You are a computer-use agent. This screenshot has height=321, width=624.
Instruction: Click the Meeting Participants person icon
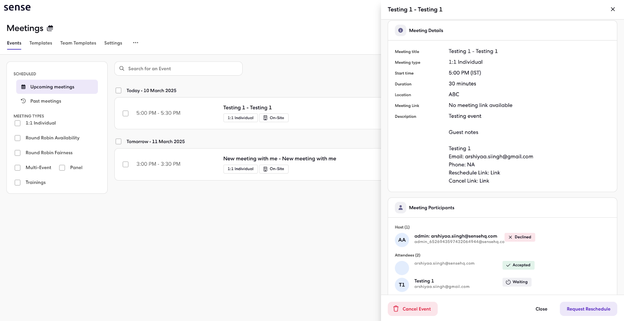401,208
